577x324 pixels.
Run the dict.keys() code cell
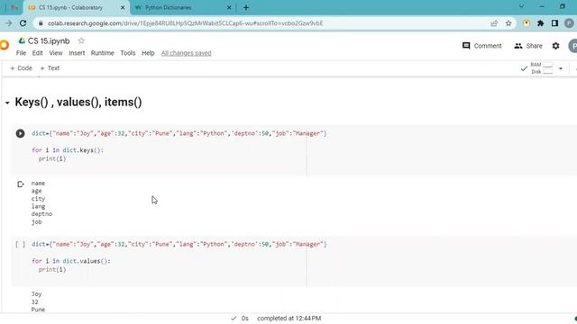point(20,133)
